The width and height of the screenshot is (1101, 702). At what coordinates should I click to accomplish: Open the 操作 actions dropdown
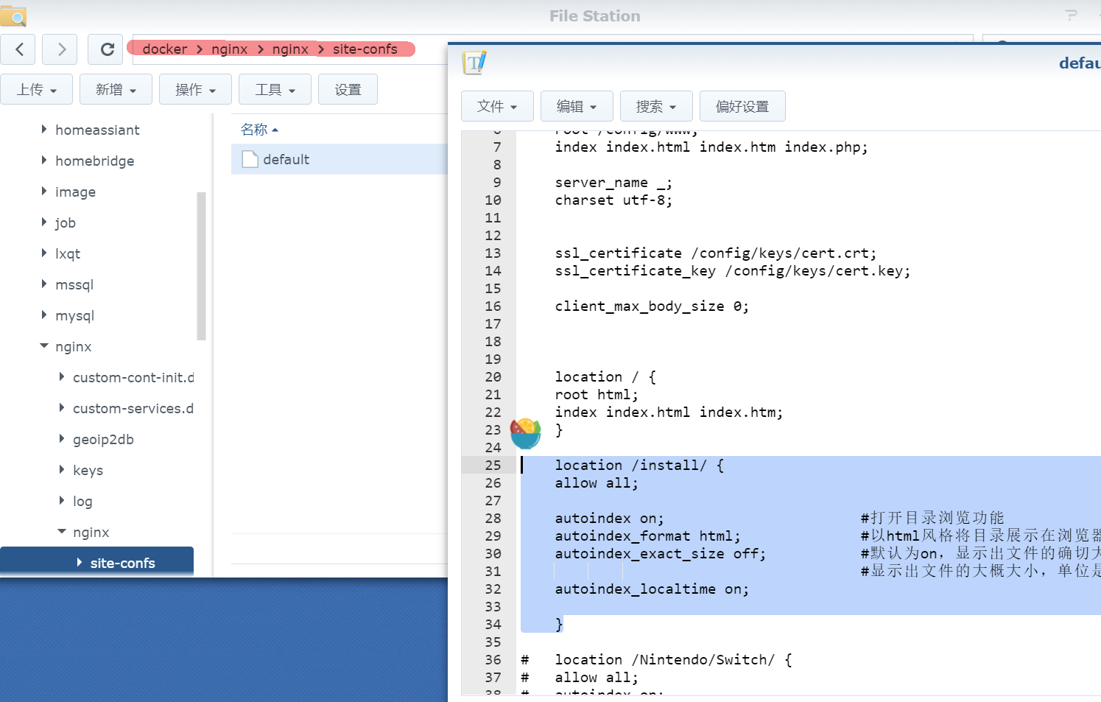click(x=195, y=88)
